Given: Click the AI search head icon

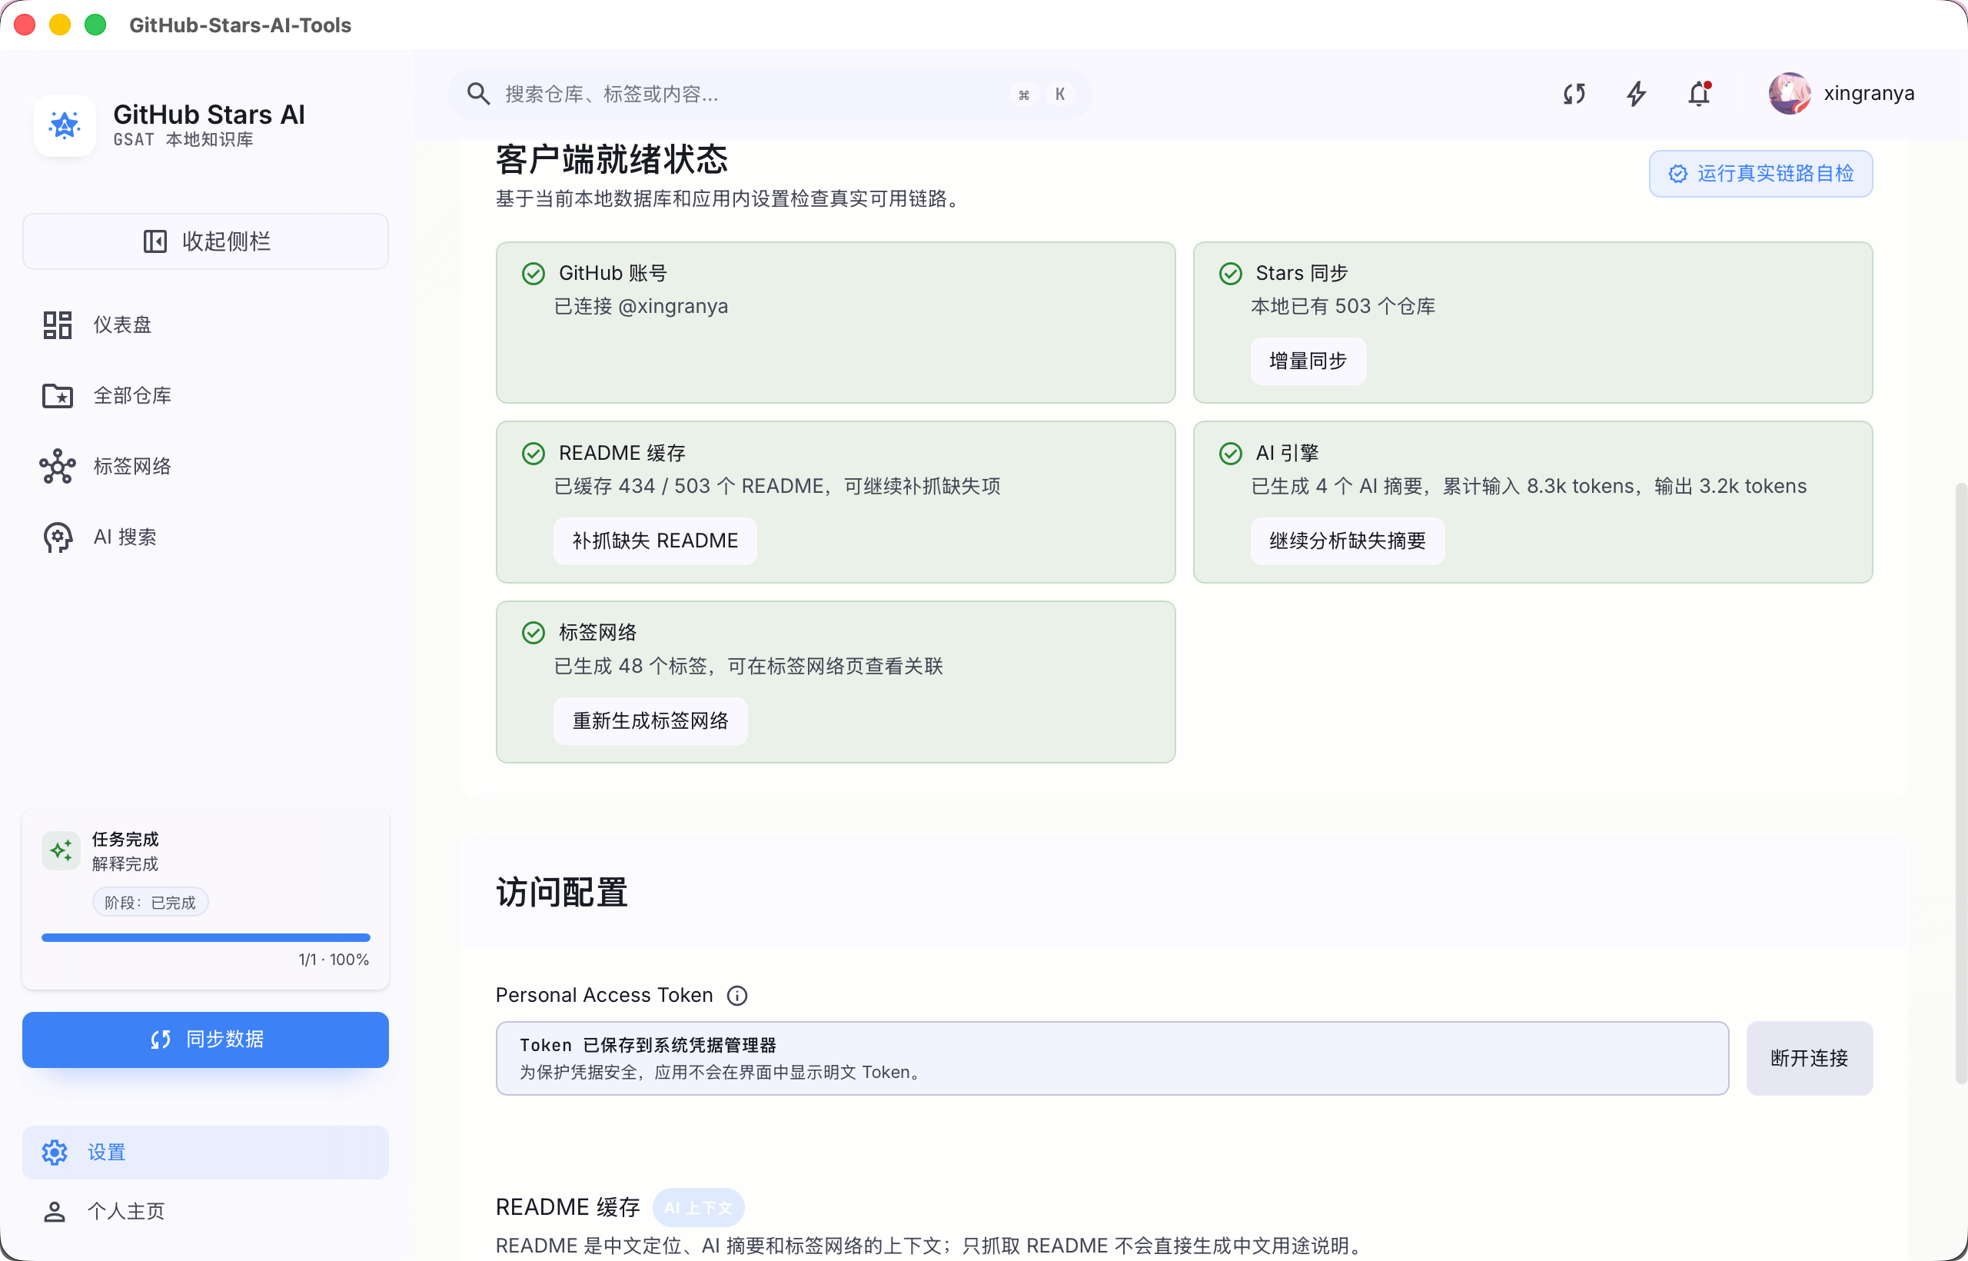Looking at the screenshot, I should click(x=58, y=538).
